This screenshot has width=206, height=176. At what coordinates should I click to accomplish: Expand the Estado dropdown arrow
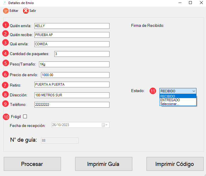pyautogui.click(x=194, y=91)
